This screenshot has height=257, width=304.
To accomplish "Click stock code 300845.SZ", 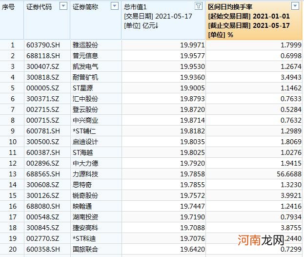I will (x=42, y=228).
